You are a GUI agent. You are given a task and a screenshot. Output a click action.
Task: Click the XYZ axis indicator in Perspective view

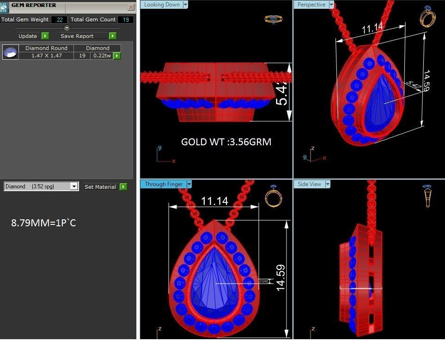pos(314,155)
